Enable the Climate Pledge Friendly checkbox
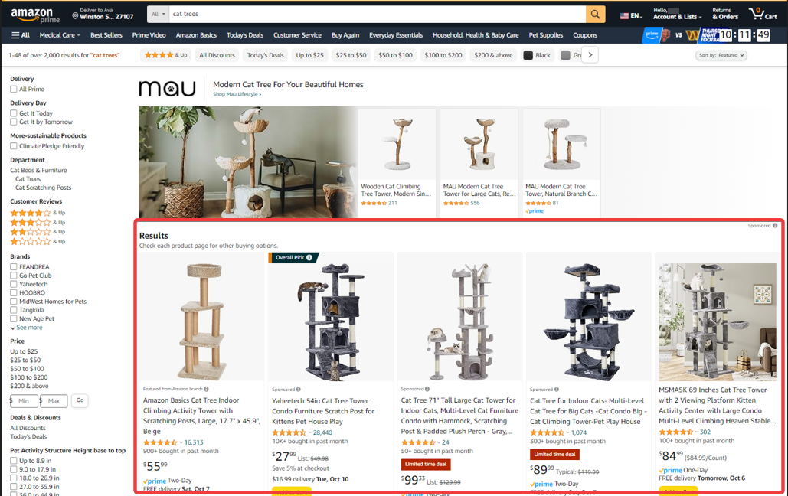The image size is (788, 496). click(14, 146)
